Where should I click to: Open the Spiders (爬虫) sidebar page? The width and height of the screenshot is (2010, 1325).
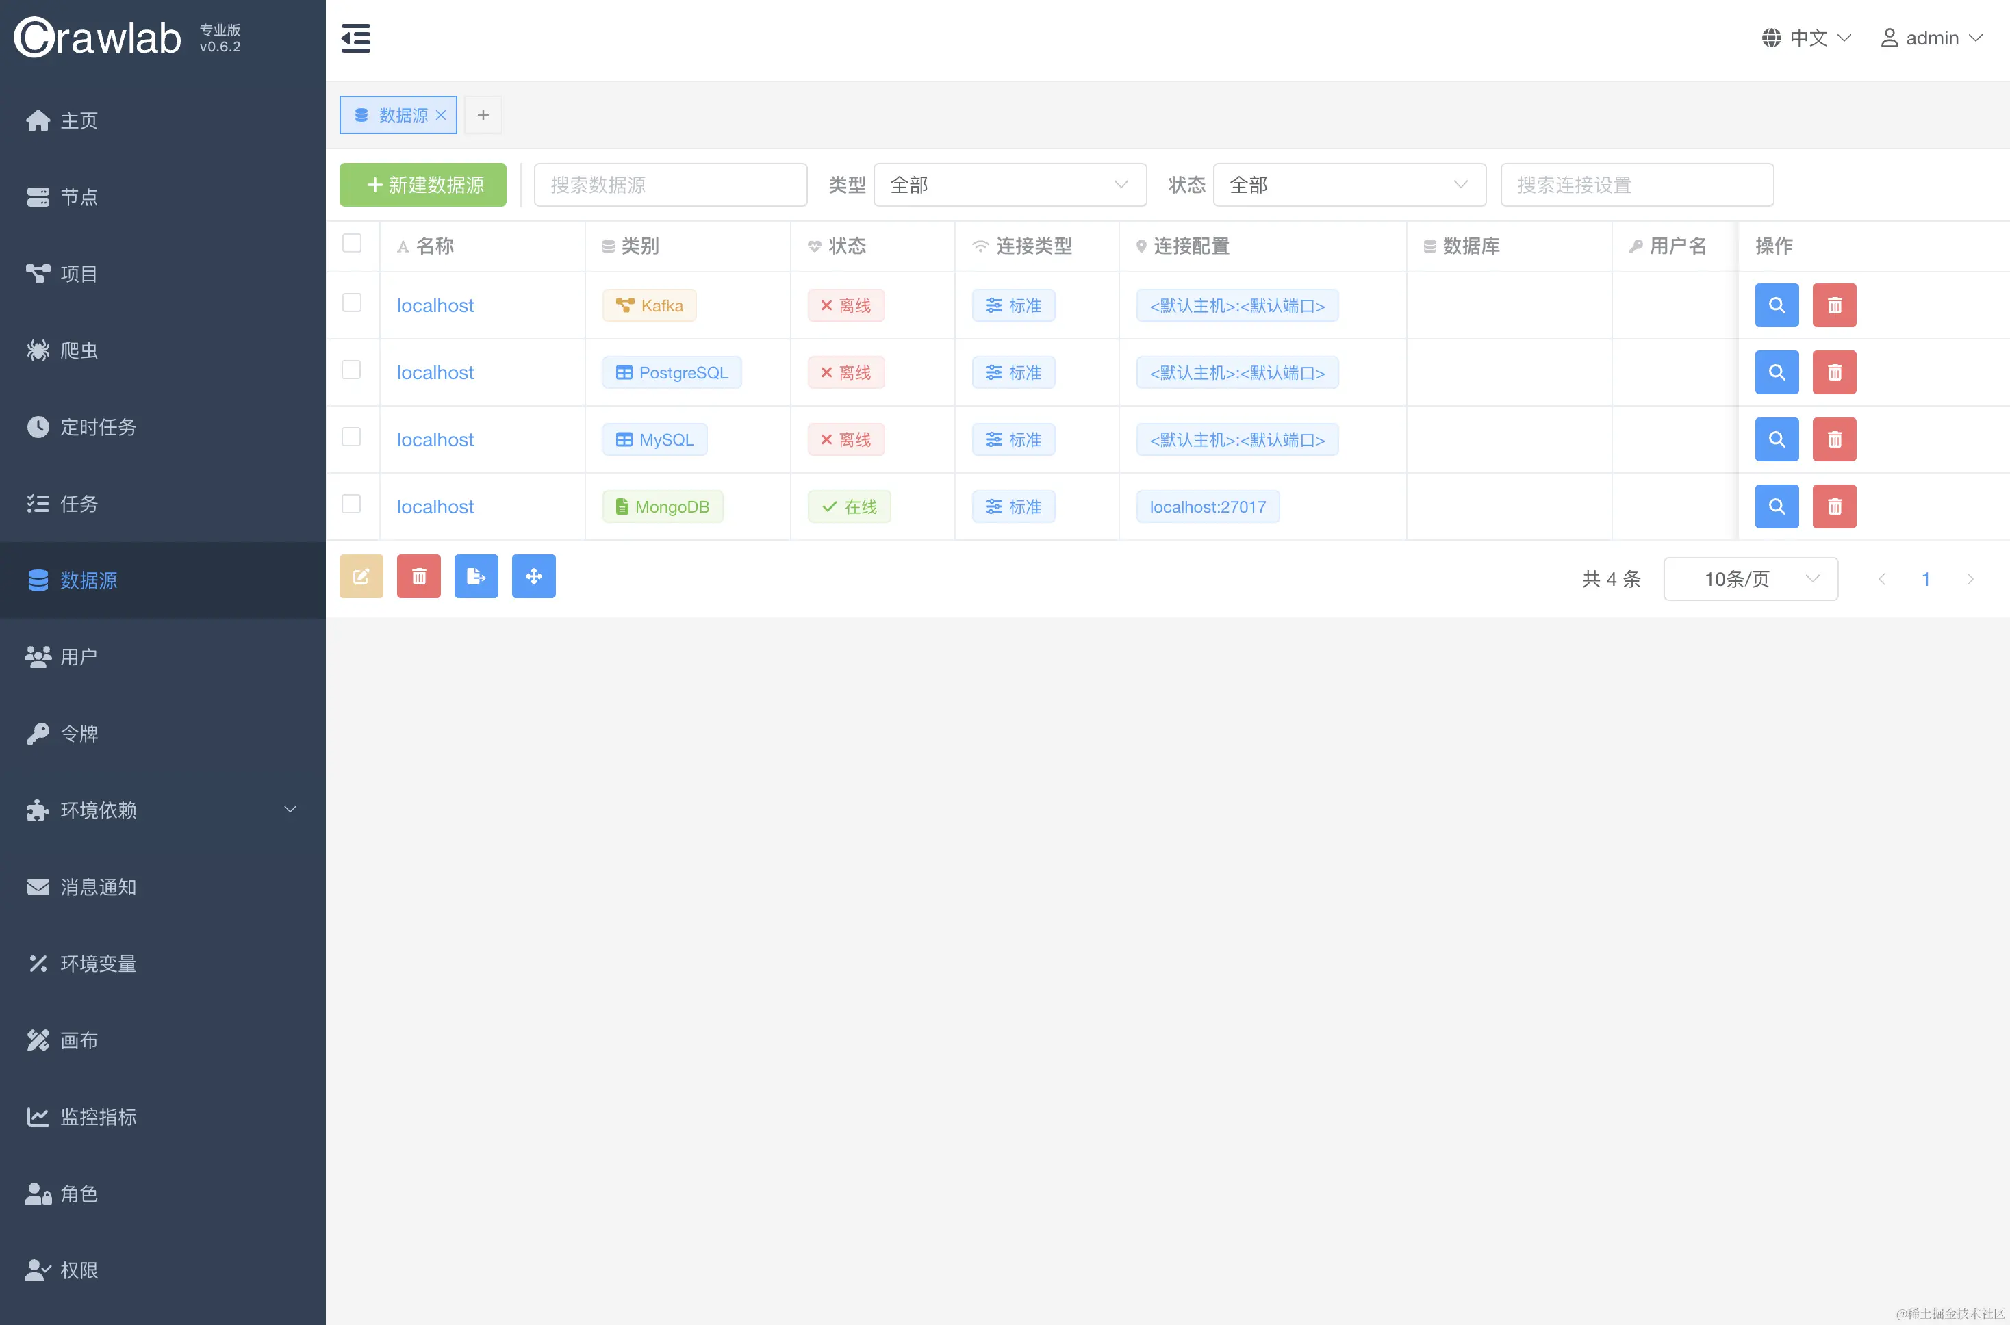tap(79, 350)
